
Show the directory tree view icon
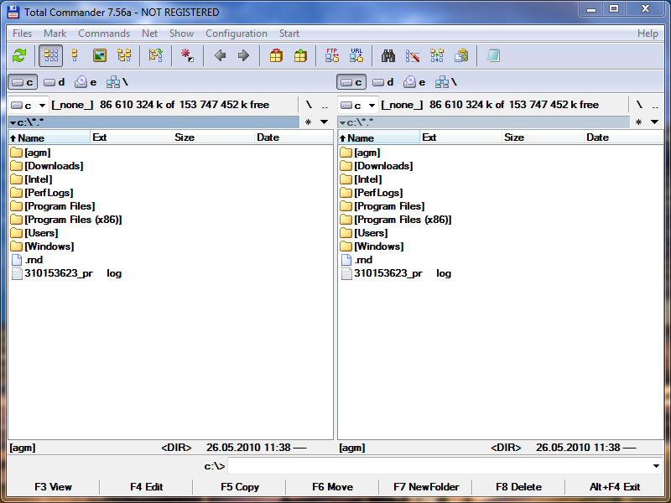pos(124,55)
